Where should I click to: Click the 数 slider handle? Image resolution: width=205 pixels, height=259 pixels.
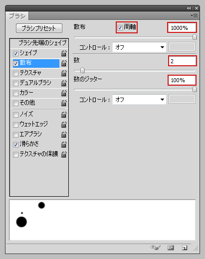[82, 71]
